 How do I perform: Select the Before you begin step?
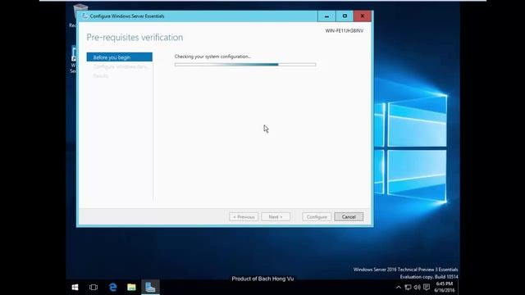(x=120, y=57)
